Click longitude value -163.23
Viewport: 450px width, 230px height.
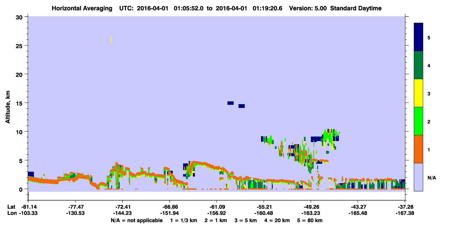click(x=311, y=213)
